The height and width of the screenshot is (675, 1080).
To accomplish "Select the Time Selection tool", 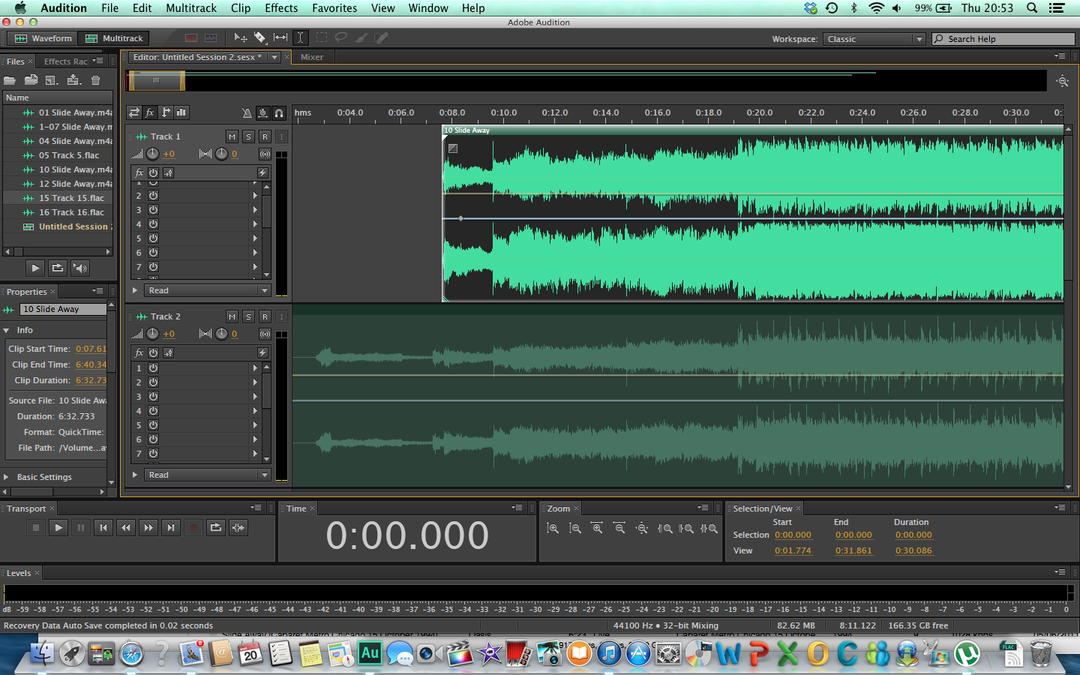I will tap(300, 37).
